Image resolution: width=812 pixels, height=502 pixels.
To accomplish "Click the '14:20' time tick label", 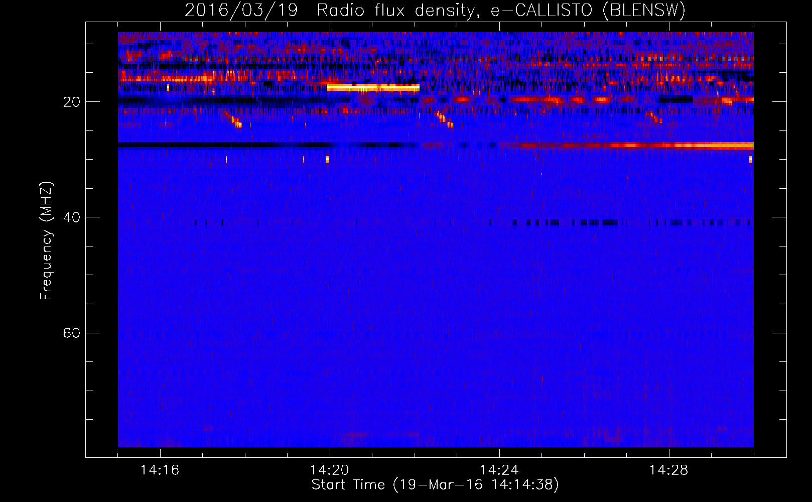I will pos(329,470).
